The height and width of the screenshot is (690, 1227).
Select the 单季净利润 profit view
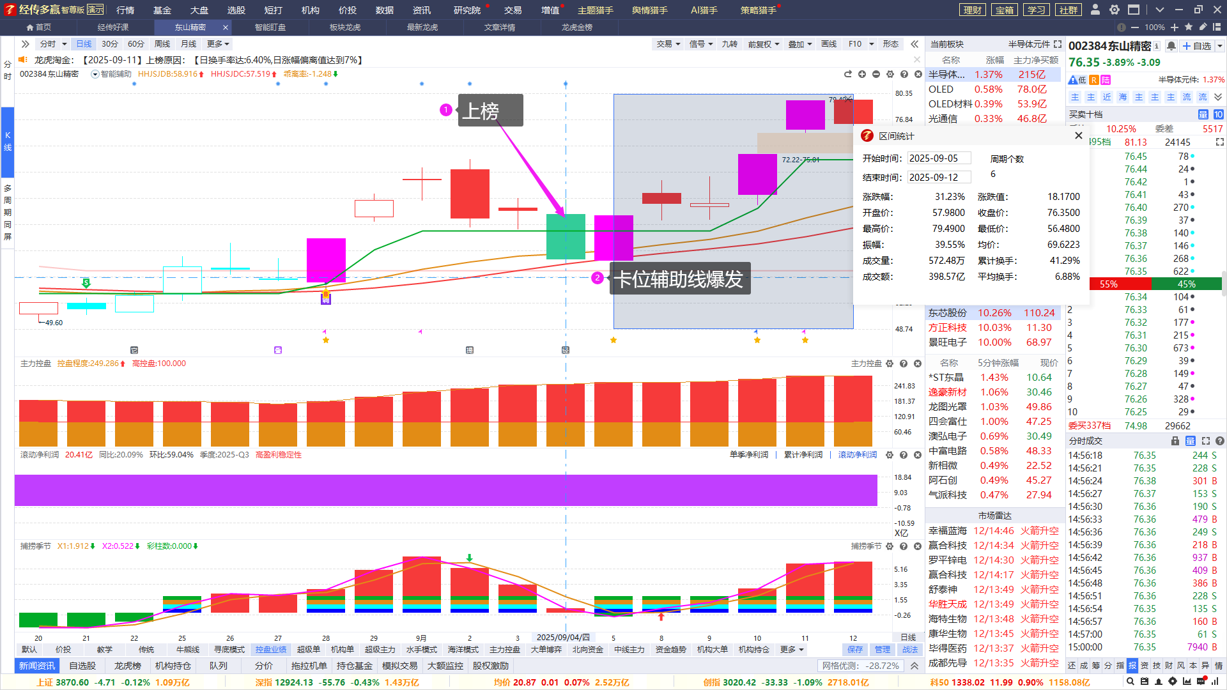748,455
